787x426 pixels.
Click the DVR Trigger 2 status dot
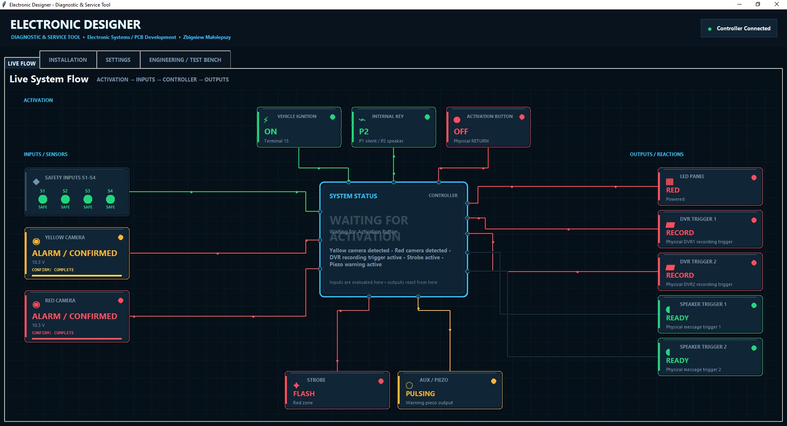click(754, 263)
